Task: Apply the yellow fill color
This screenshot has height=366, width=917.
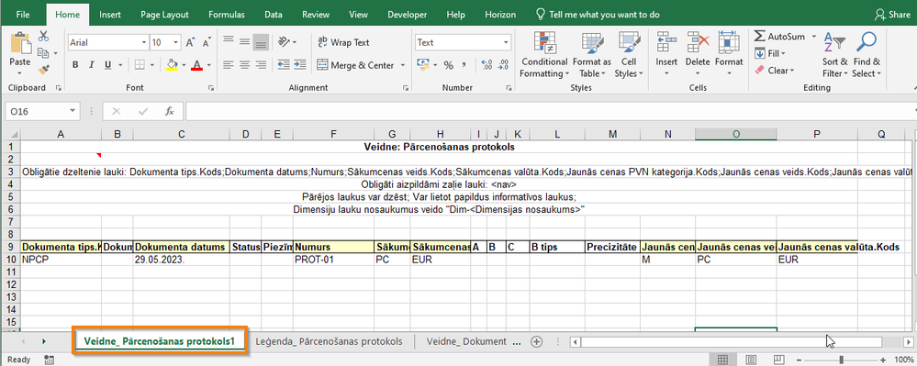Action: tap(172, 65)
